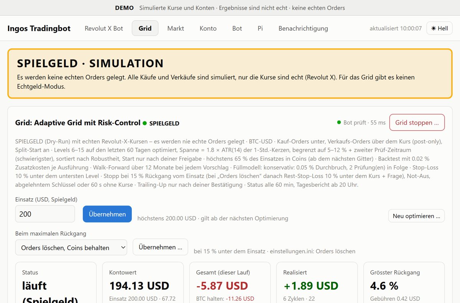460x303 pixels.
Task: Click the Kontowert value 194.13 USD
Action: coord(139,286)
